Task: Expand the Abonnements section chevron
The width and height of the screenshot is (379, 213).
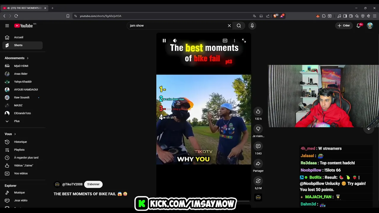Action: (x=28, y=58)
